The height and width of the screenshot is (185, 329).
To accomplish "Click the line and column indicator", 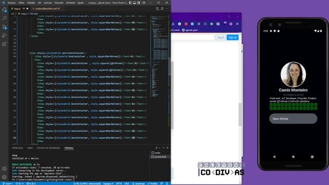I will 87,183.
